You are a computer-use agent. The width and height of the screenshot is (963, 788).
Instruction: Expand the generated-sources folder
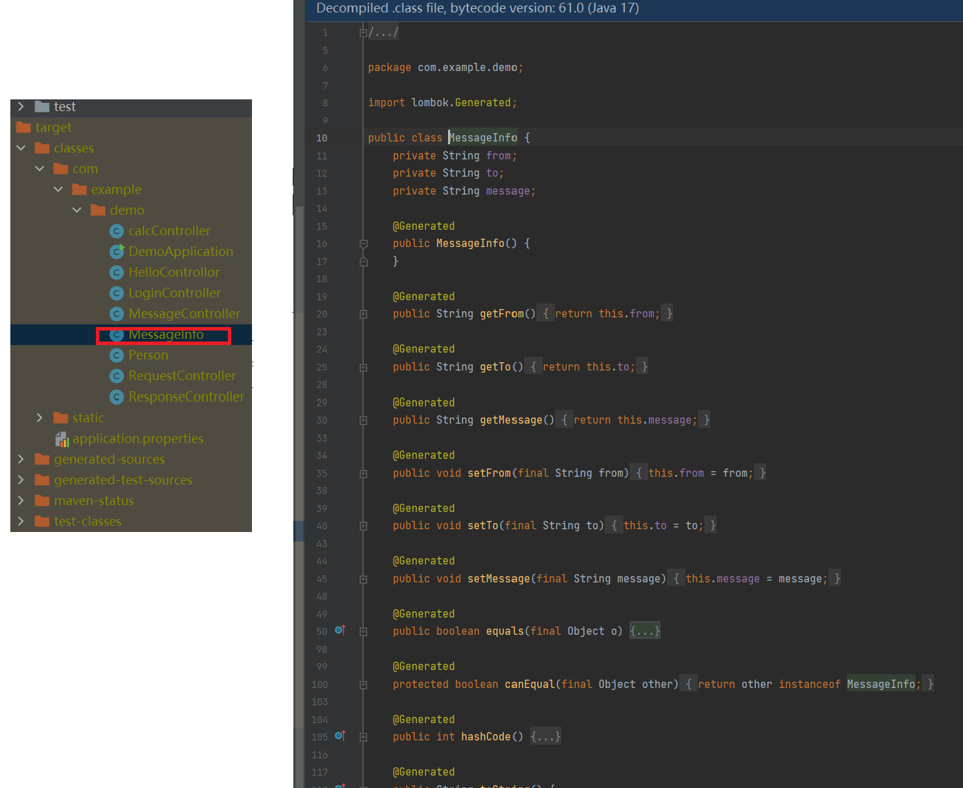(x=21, y=459)
